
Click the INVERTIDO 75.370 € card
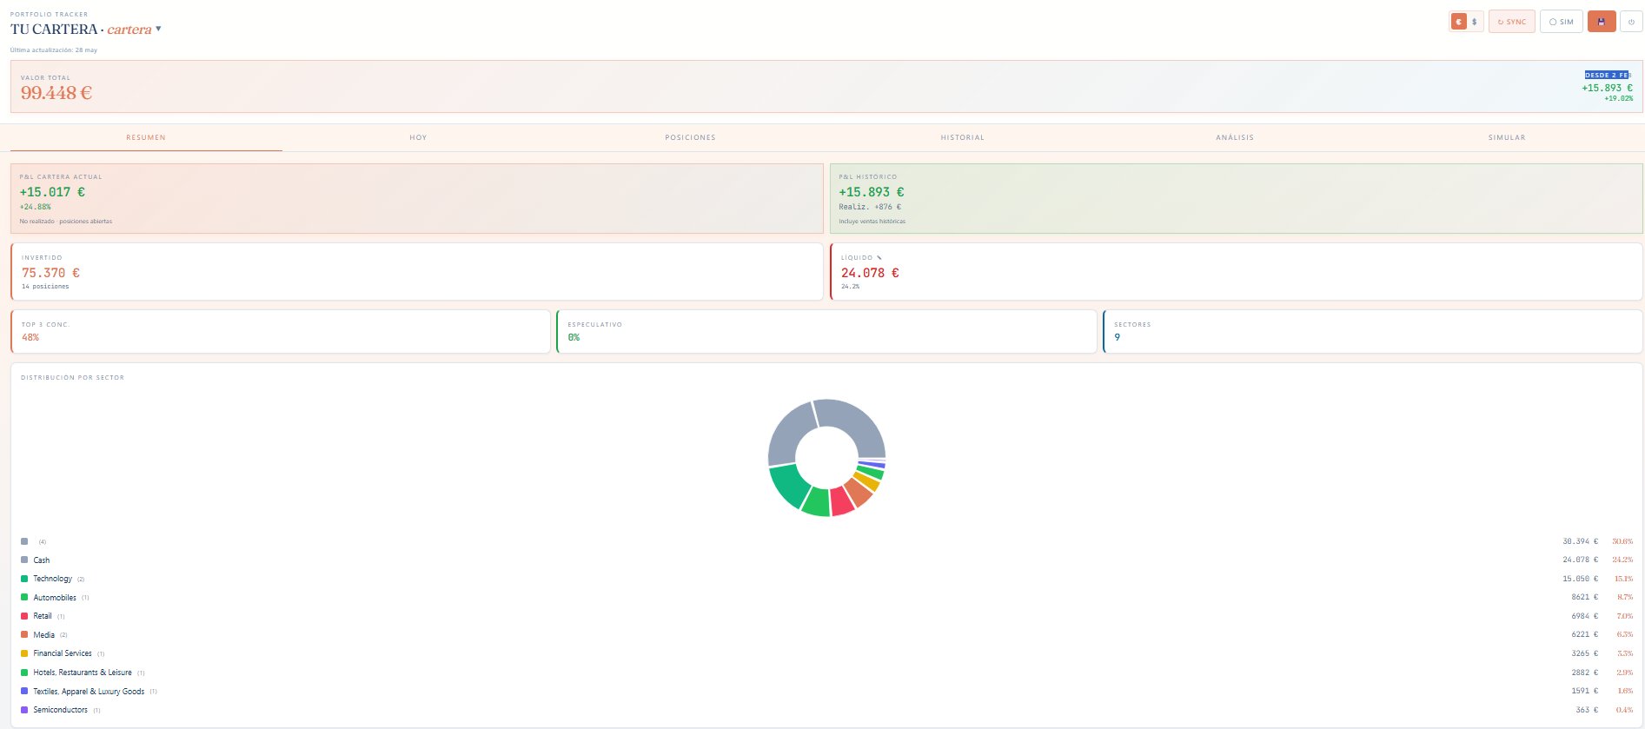[416, 271]
